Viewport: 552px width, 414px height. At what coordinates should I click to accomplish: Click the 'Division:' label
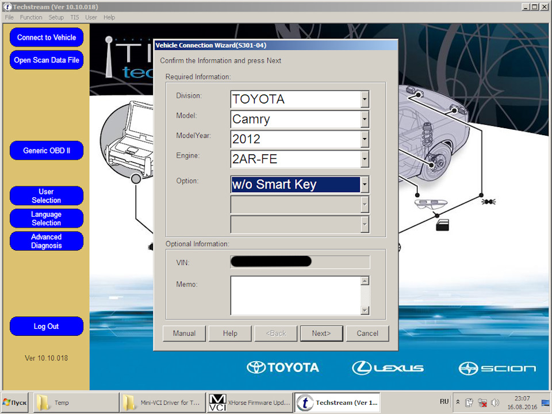click(189, 95)
